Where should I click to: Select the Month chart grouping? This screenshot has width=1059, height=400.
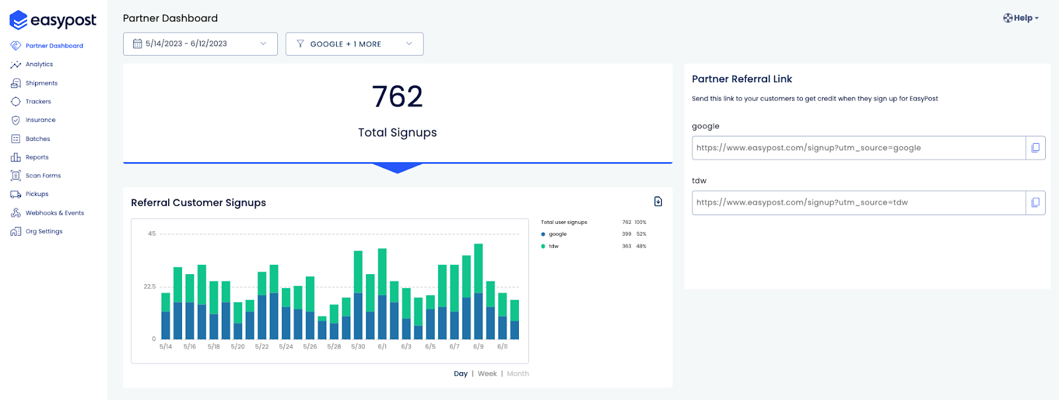click(x=518, y=374)
